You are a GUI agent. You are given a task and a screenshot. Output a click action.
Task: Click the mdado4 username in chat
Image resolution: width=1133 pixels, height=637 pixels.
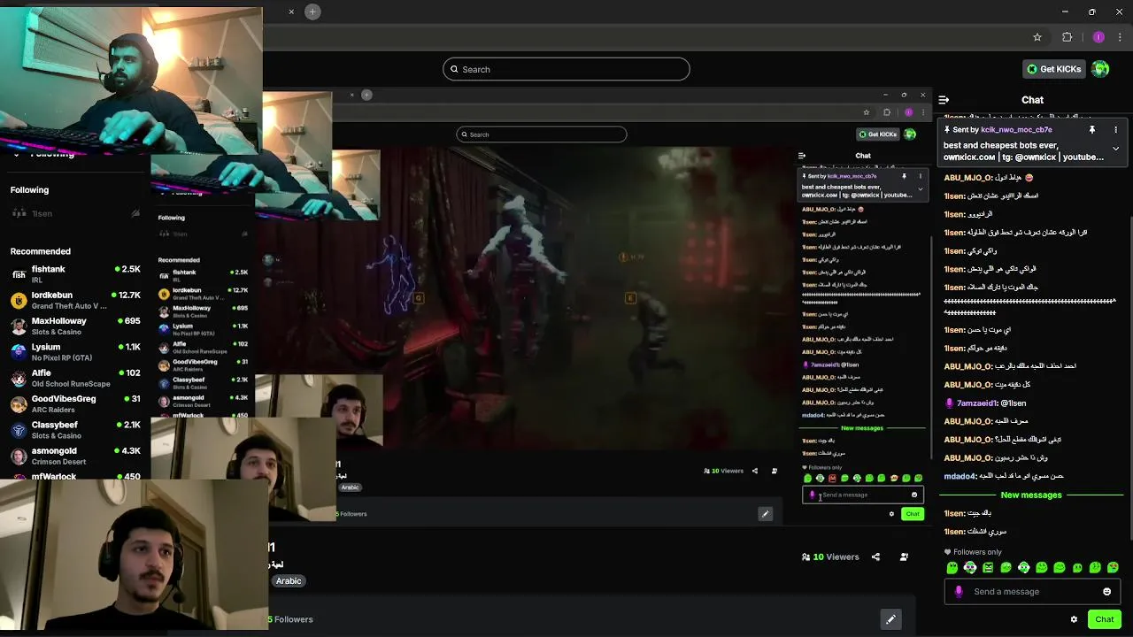[x=960, y=477]
